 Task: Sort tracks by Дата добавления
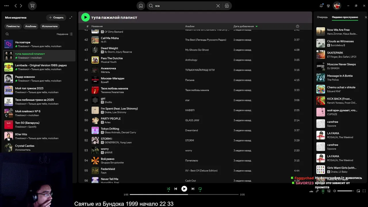click(246, 26)
